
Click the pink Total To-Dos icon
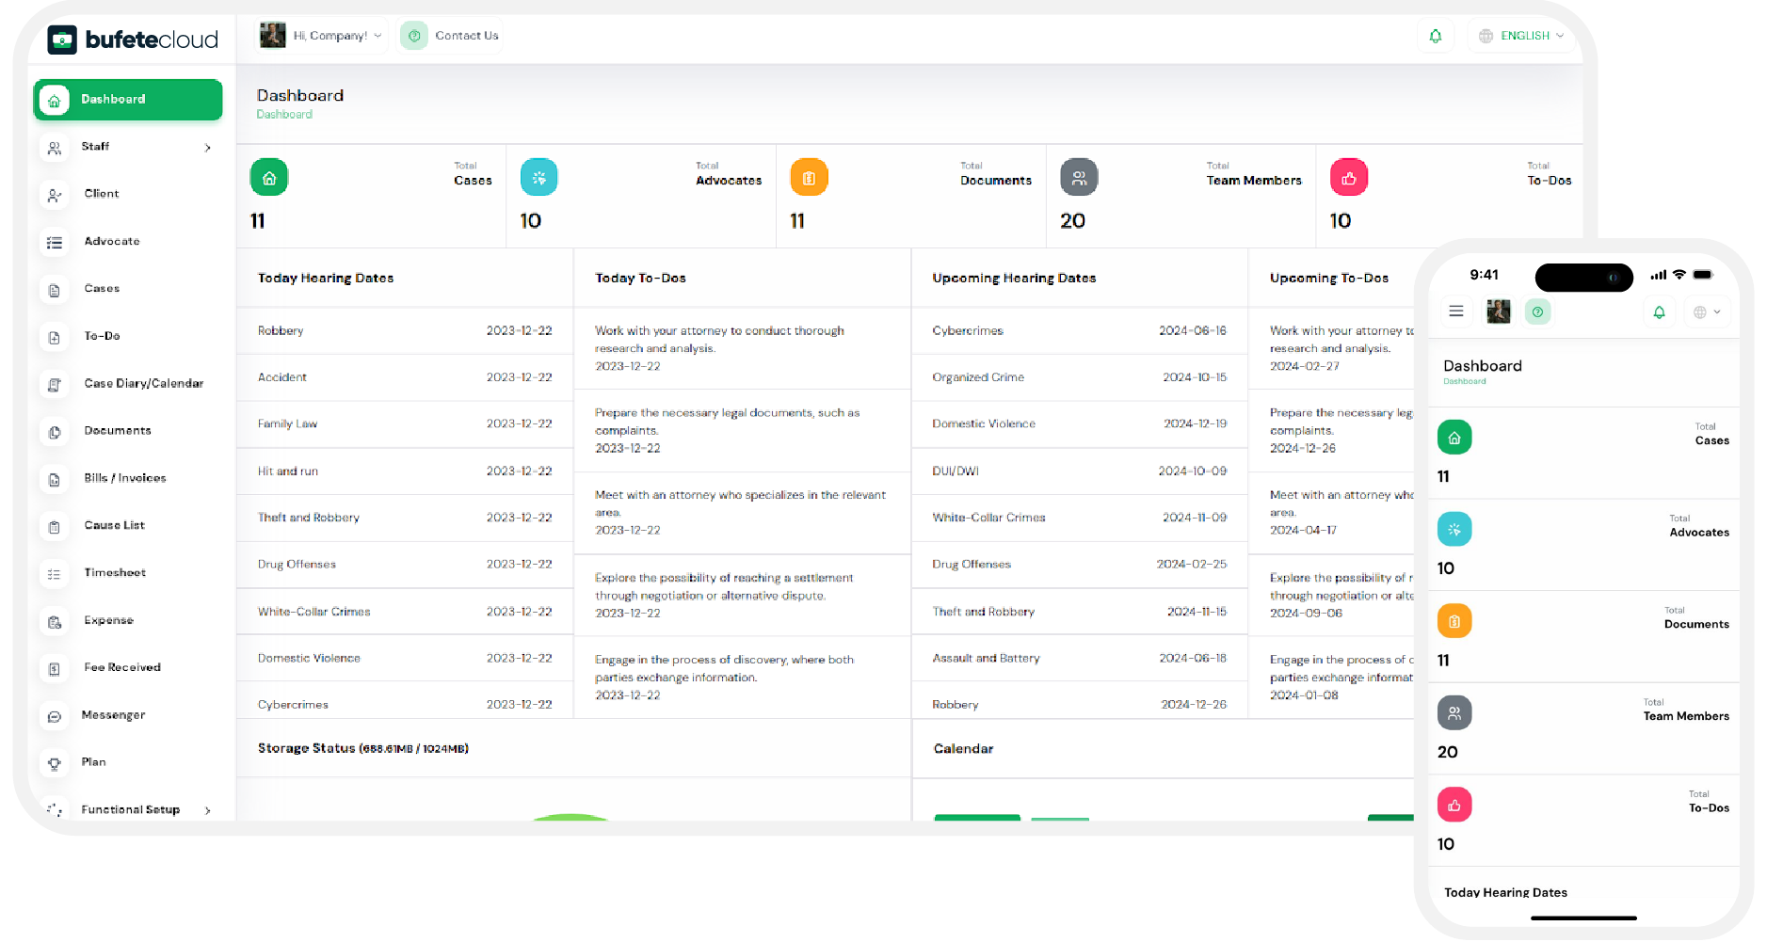click(x=1349, y=177)
